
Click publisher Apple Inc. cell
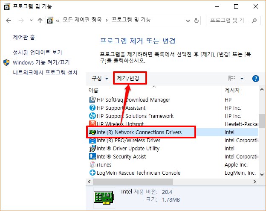tap(236, 164)
